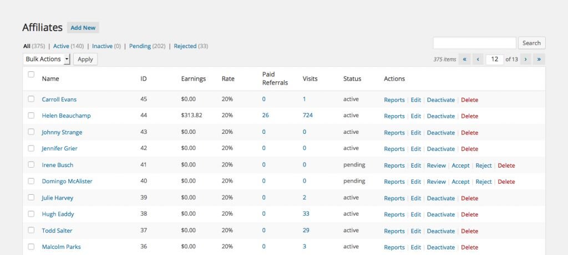
Task: Filter by Pending affiliates
Action: tap(140, 46)
